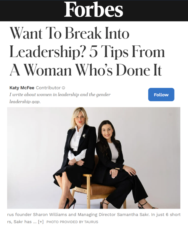Click the image caption text
Viewport: 188px width, 230px height.
tap(94, 218)
